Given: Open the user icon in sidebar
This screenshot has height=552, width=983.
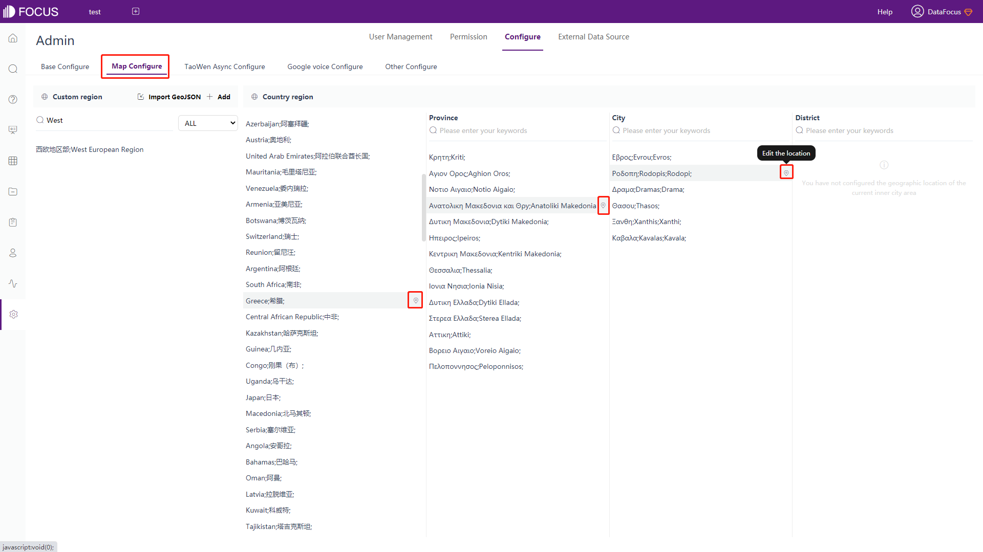Looking at the screenshot, I should pyautogui.click(x=13, y=253).
